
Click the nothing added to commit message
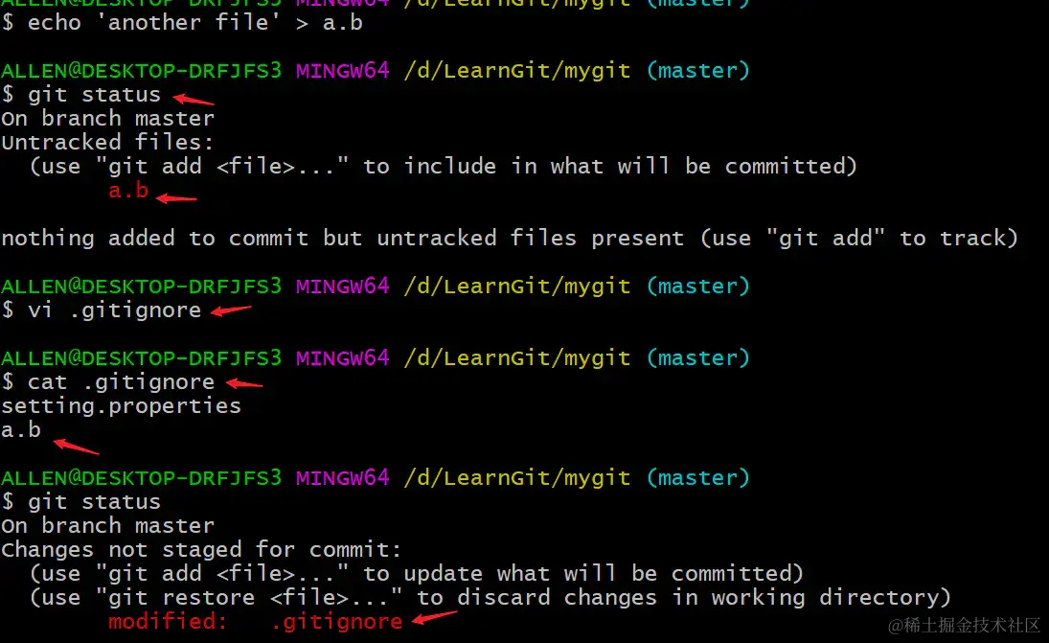[x=509, y=239]
